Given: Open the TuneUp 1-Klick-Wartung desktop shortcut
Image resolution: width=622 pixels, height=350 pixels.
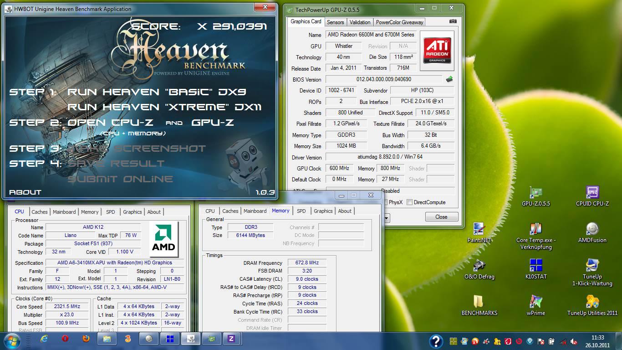Looking at the screenshot, I should pos(592,273).
